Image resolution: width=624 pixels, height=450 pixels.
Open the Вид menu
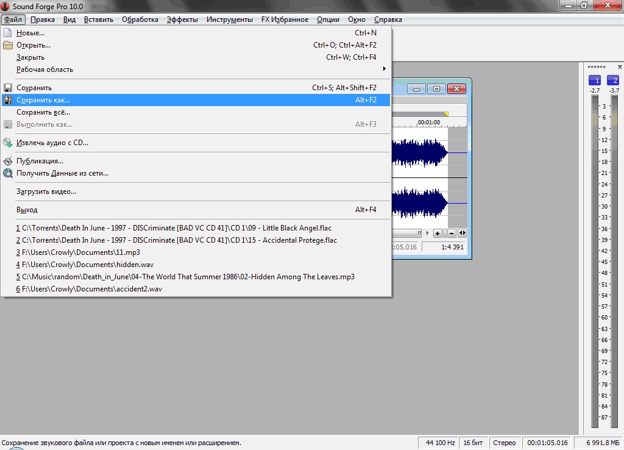(x=69, y=20)
